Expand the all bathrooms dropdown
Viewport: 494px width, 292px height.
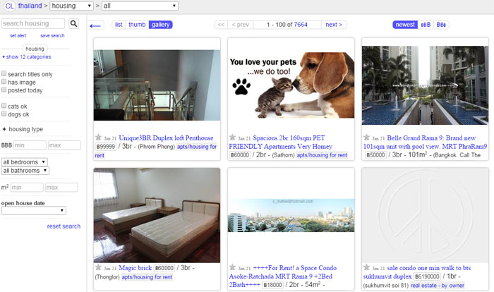[x=25, y=171]
